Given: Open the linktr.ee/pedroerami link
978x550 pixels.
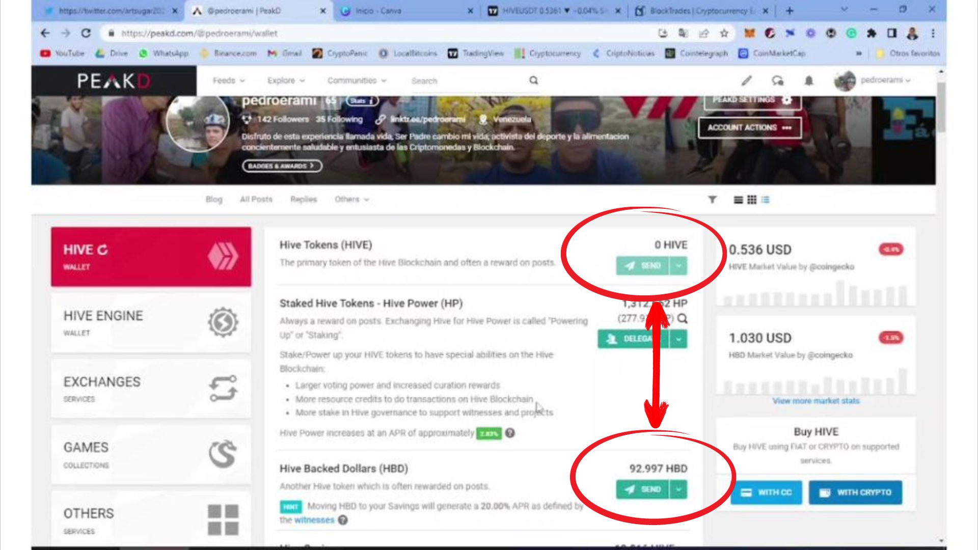Looking at the screenshot, I should (x=427, y=119).
